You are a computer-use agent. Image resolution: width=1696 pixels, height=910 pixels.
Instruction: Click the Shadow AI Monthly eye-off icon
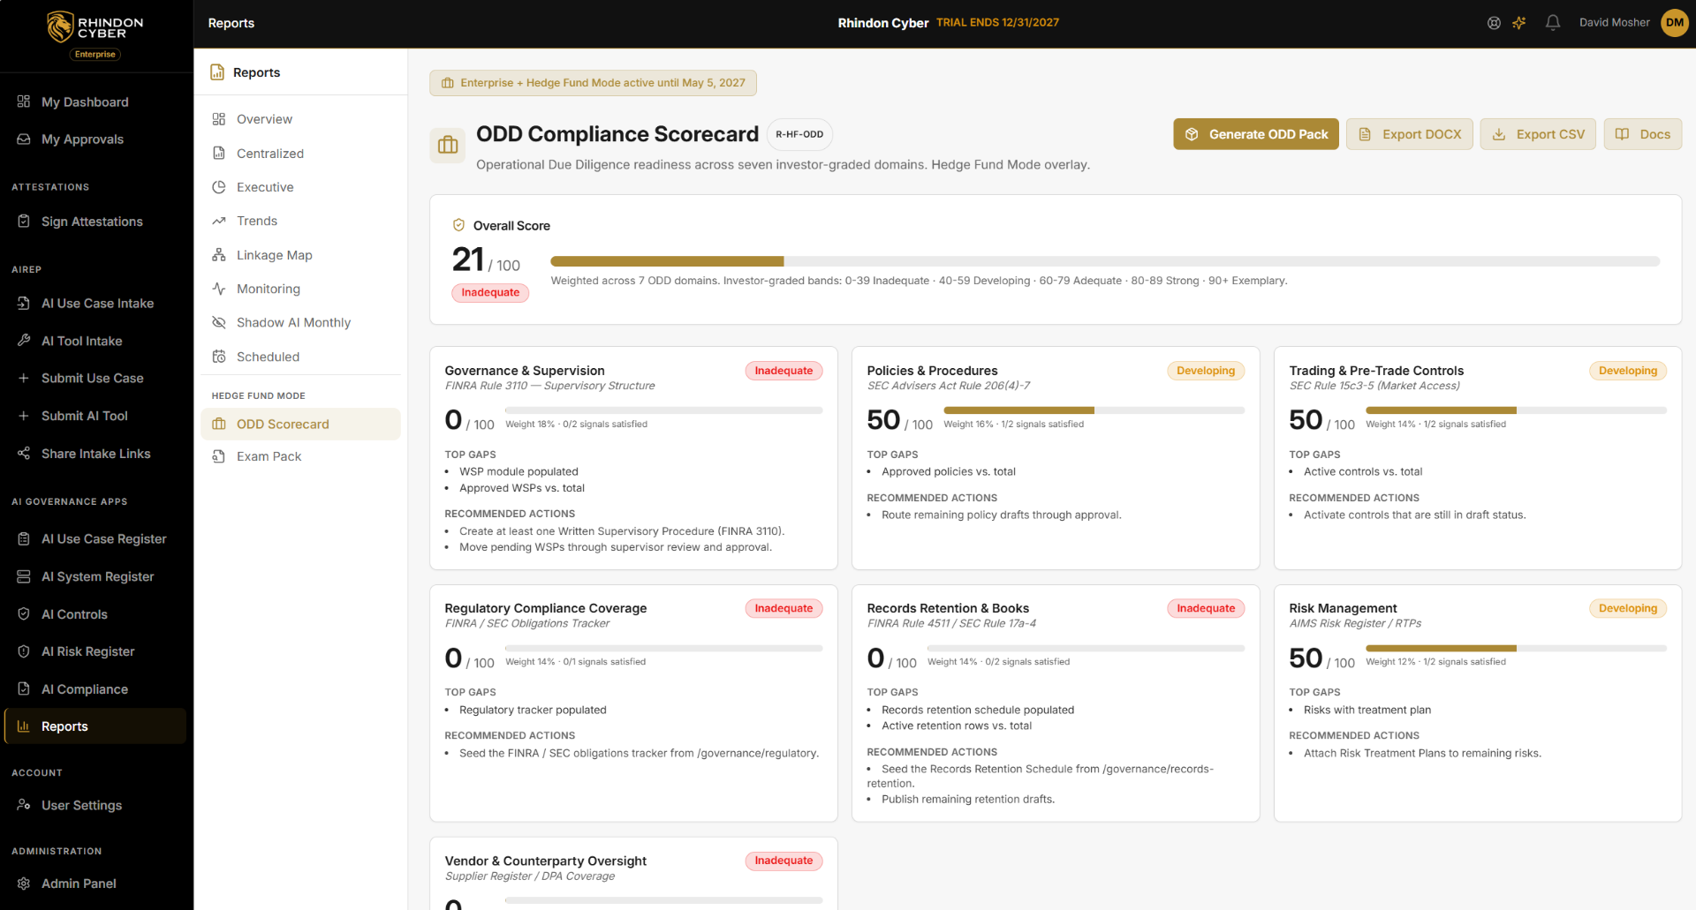(219, 322)
